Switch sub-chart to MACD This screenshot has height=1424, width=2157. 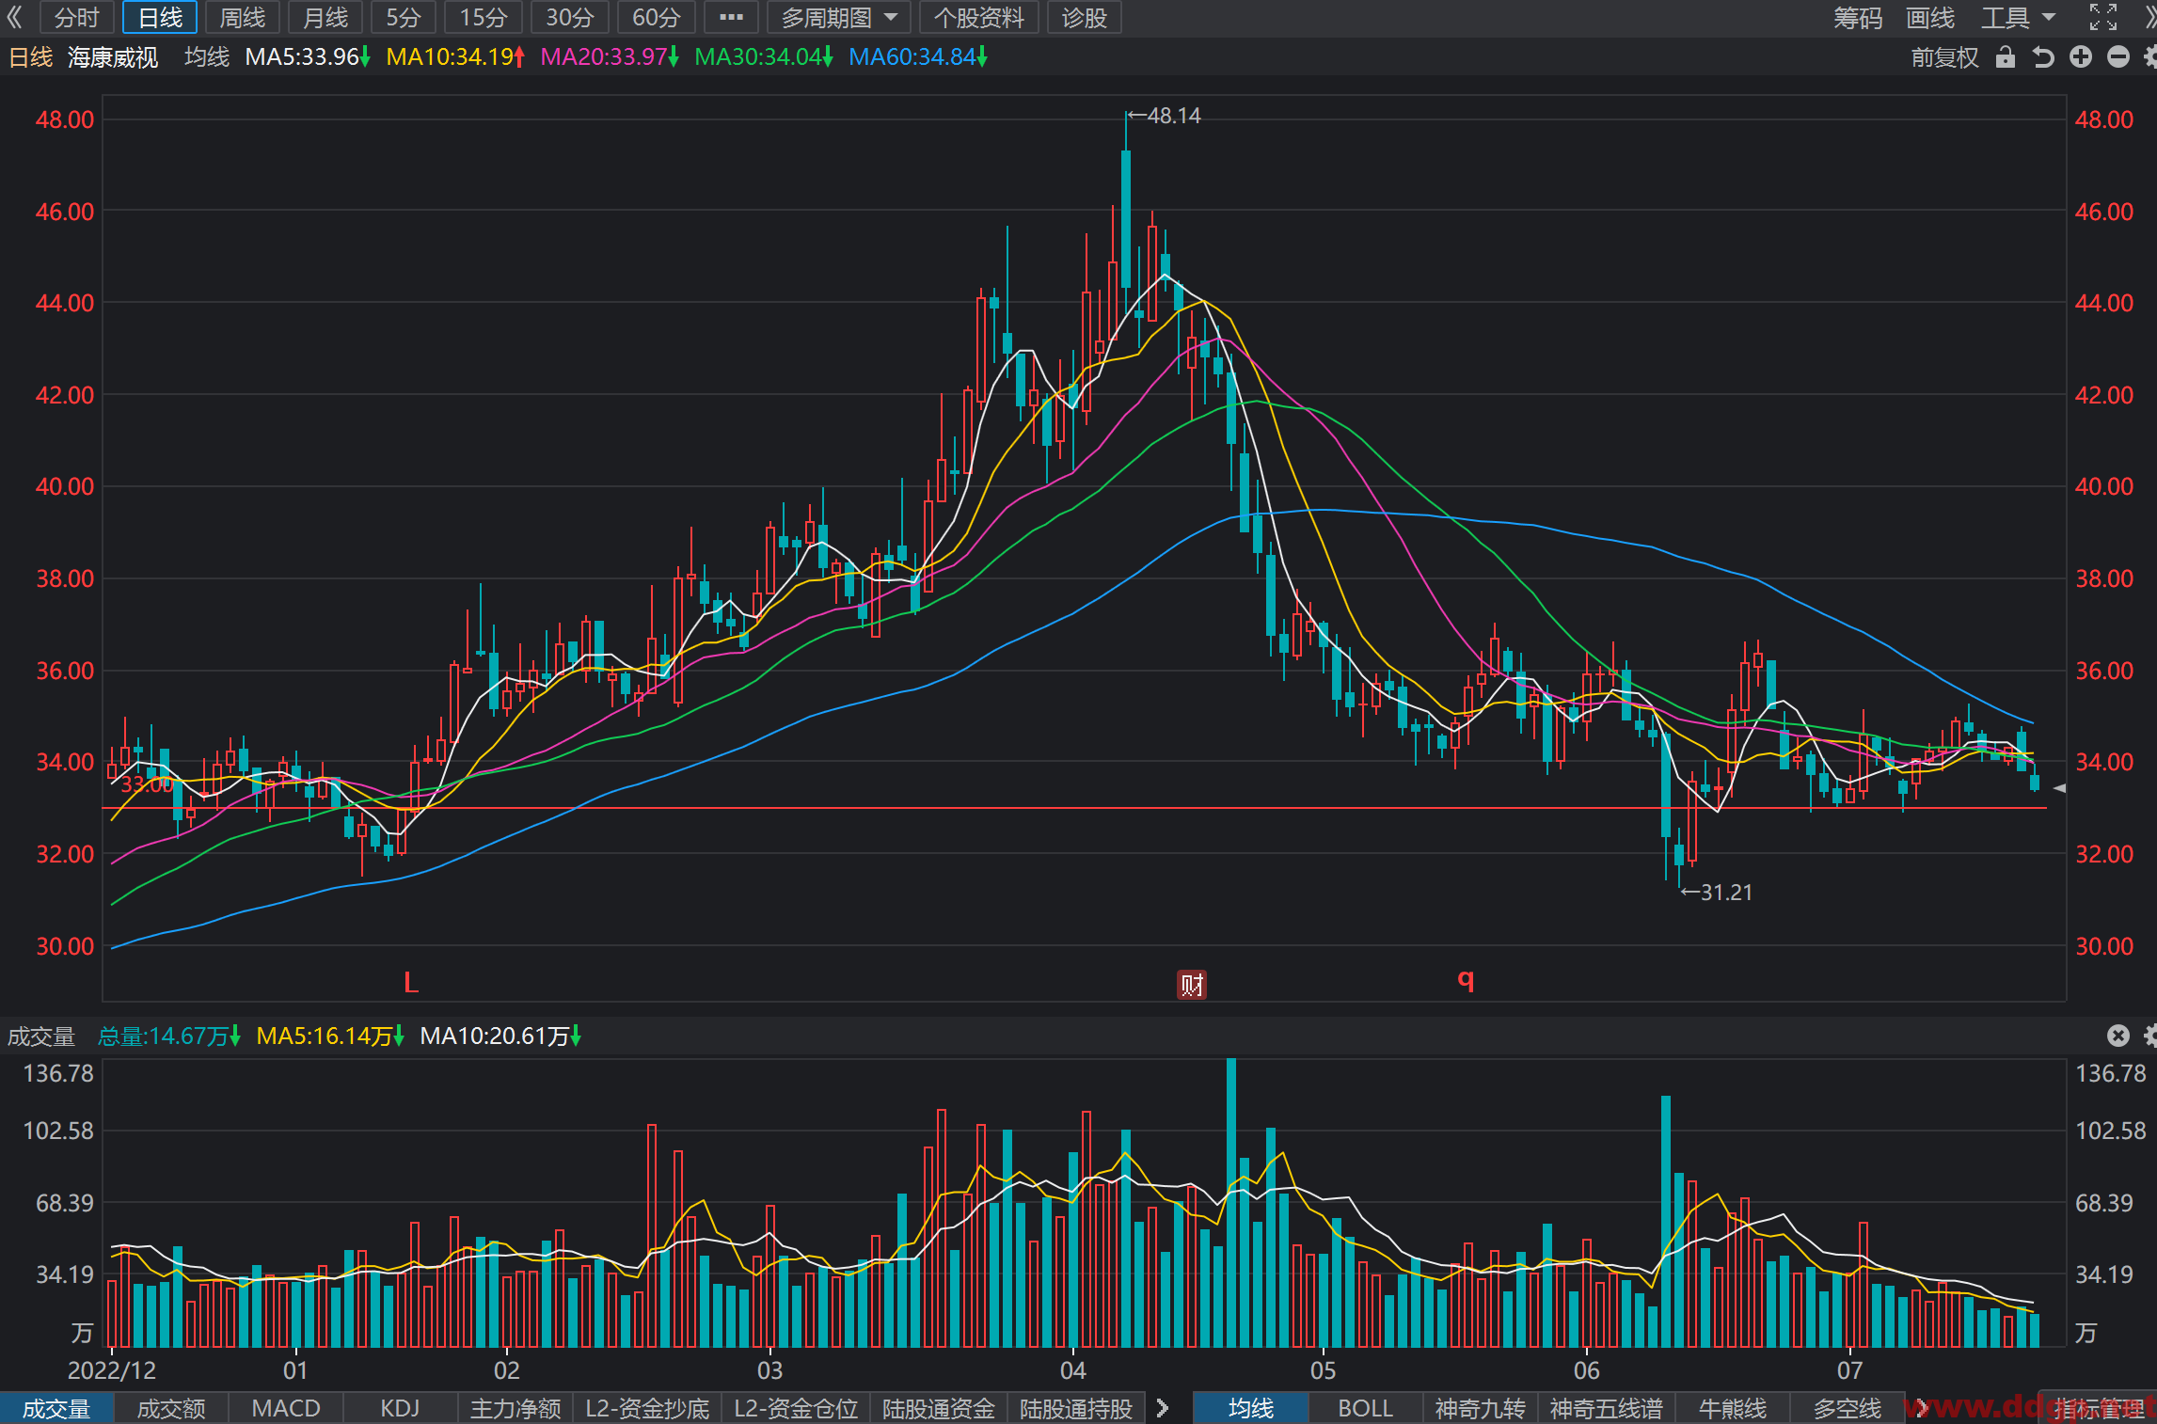pos(286,1408)
